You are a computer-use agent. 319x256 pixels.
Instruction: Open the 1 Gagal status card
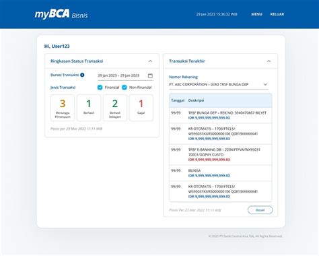pos(141,108)
